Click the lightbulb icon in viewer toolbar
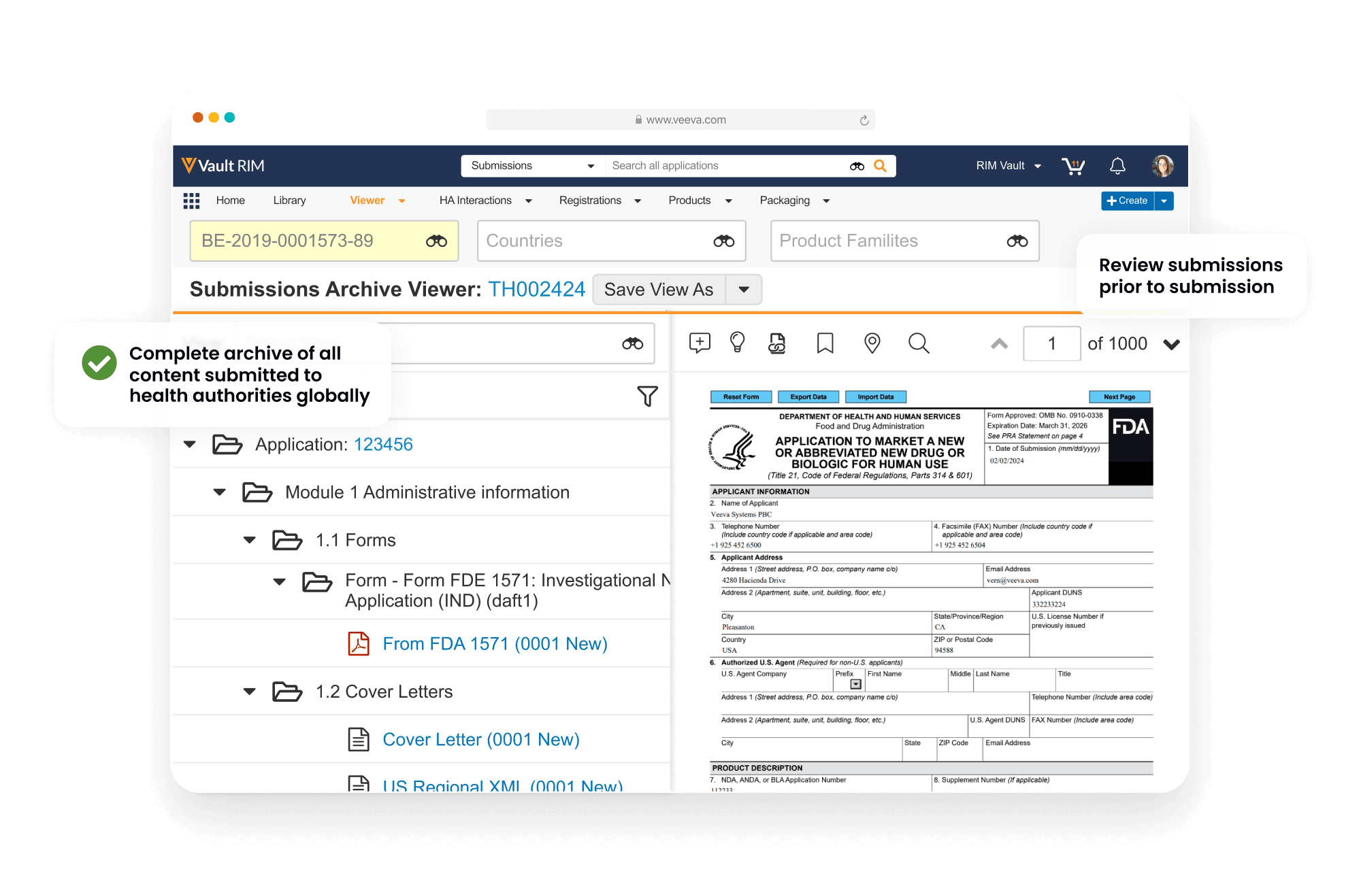 click(x=737, y=343)
